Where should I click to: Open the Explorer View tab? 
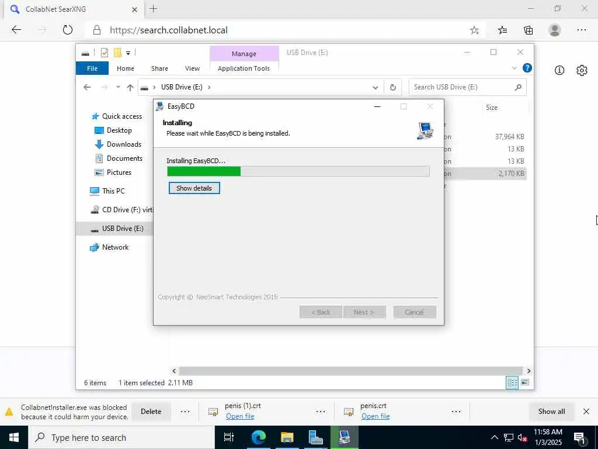[x=192, y=68]
